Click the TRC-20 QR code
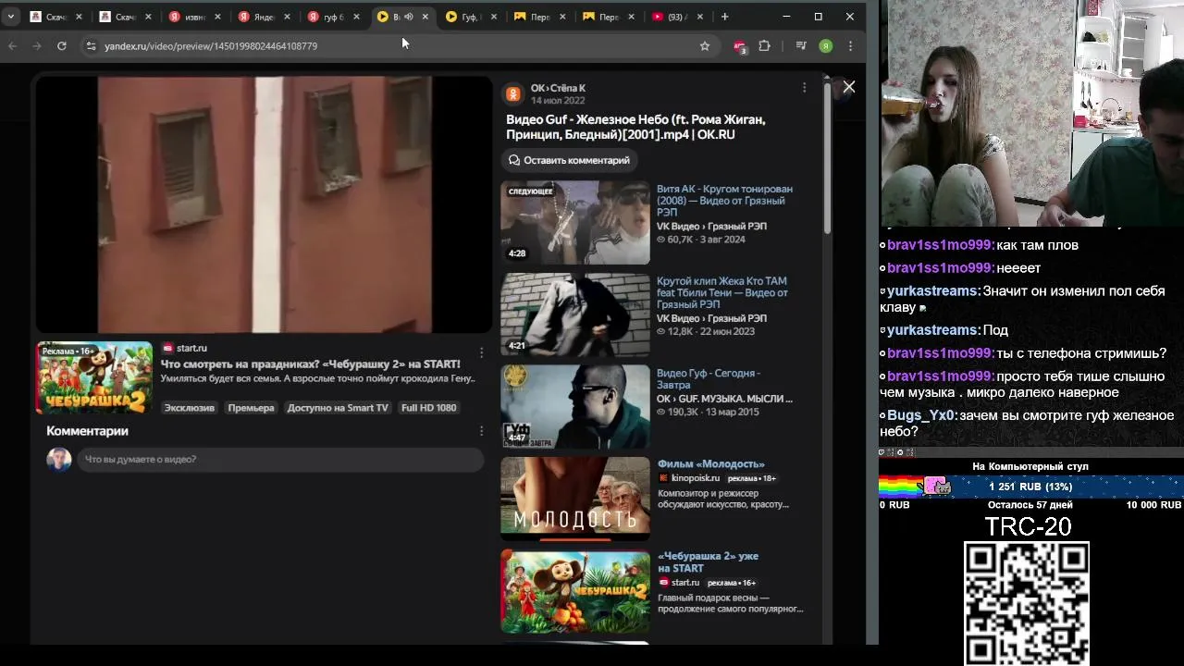The width and height of the screenshot is (1184, 666). [1027, 603]
